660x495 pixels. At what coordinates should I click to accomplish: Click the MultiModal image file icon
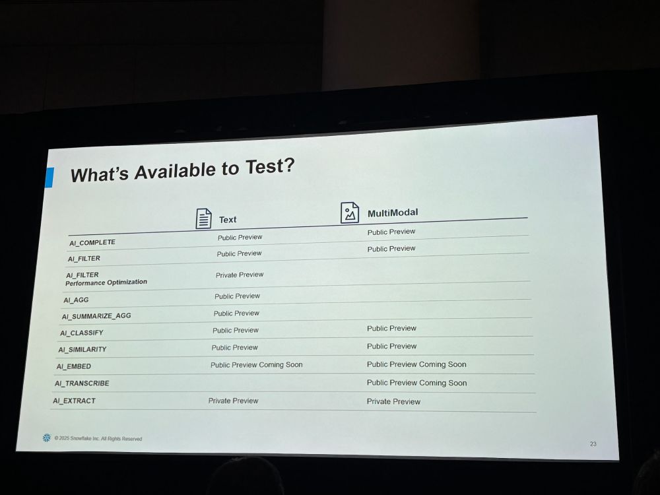(350, 213)
